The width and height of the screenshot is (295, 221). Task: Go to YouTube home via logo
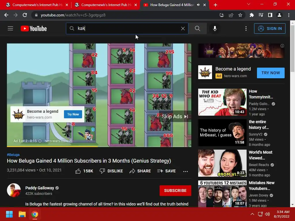tap(34, 28)
